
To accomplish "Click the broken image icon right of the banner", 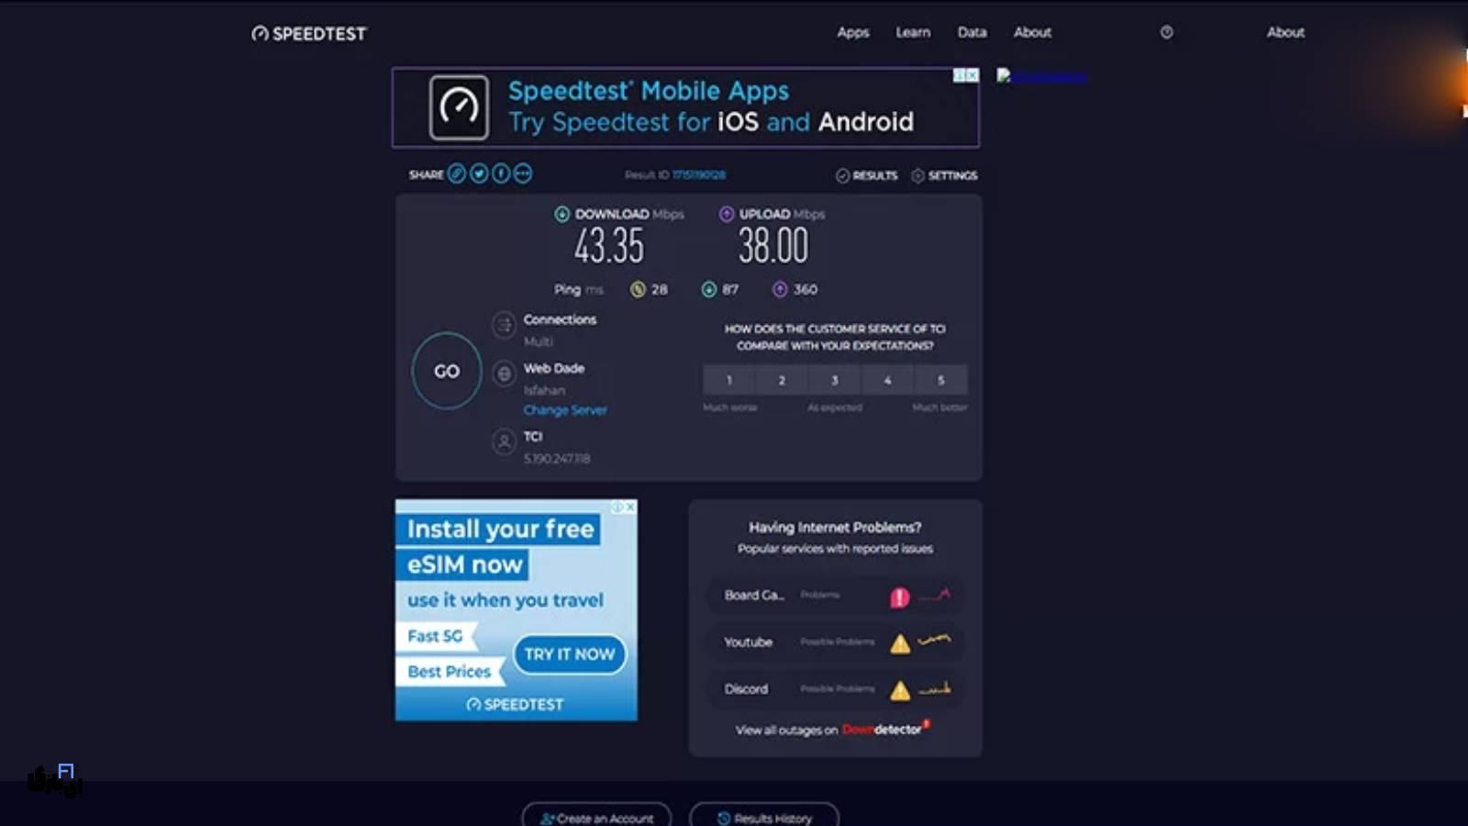I will tap(1004, 76).
